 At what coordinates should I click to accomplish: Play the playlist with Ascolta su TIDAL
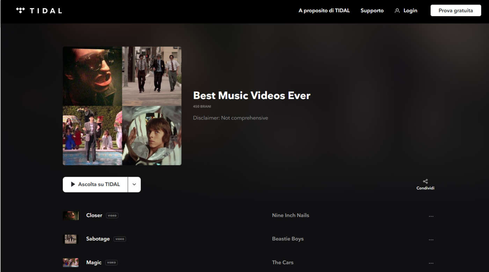(95, 184)
